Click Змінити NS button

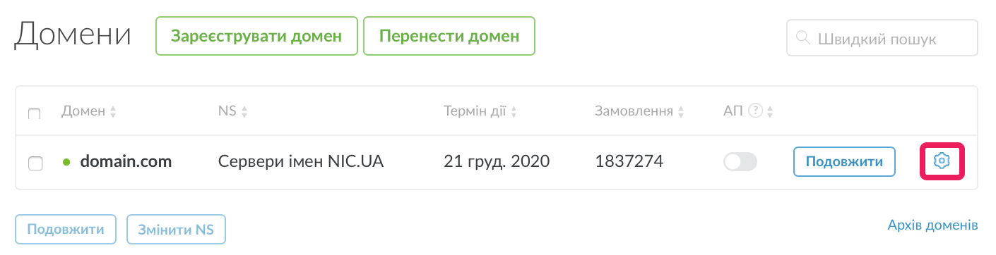point(176,229)
